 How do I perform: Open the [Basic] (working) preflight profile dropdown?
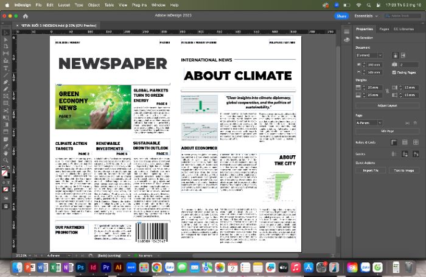tap(128, 256)
